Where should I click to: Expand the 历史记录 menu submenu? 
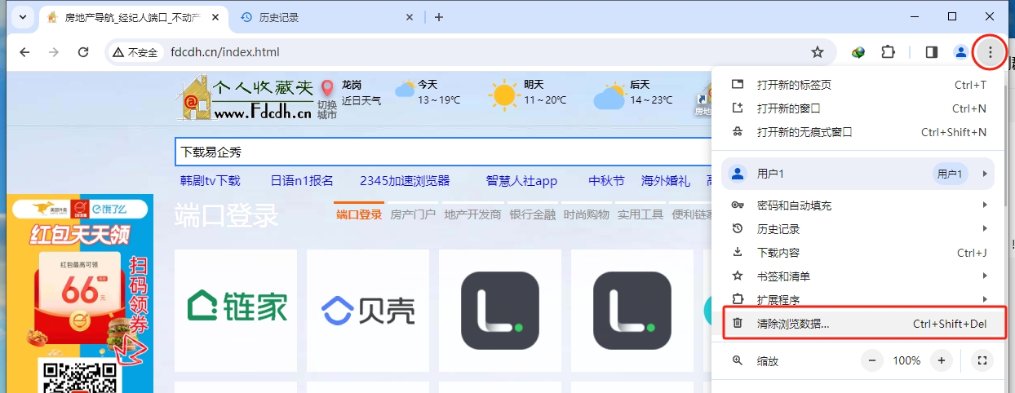click(x=859, y=229)
